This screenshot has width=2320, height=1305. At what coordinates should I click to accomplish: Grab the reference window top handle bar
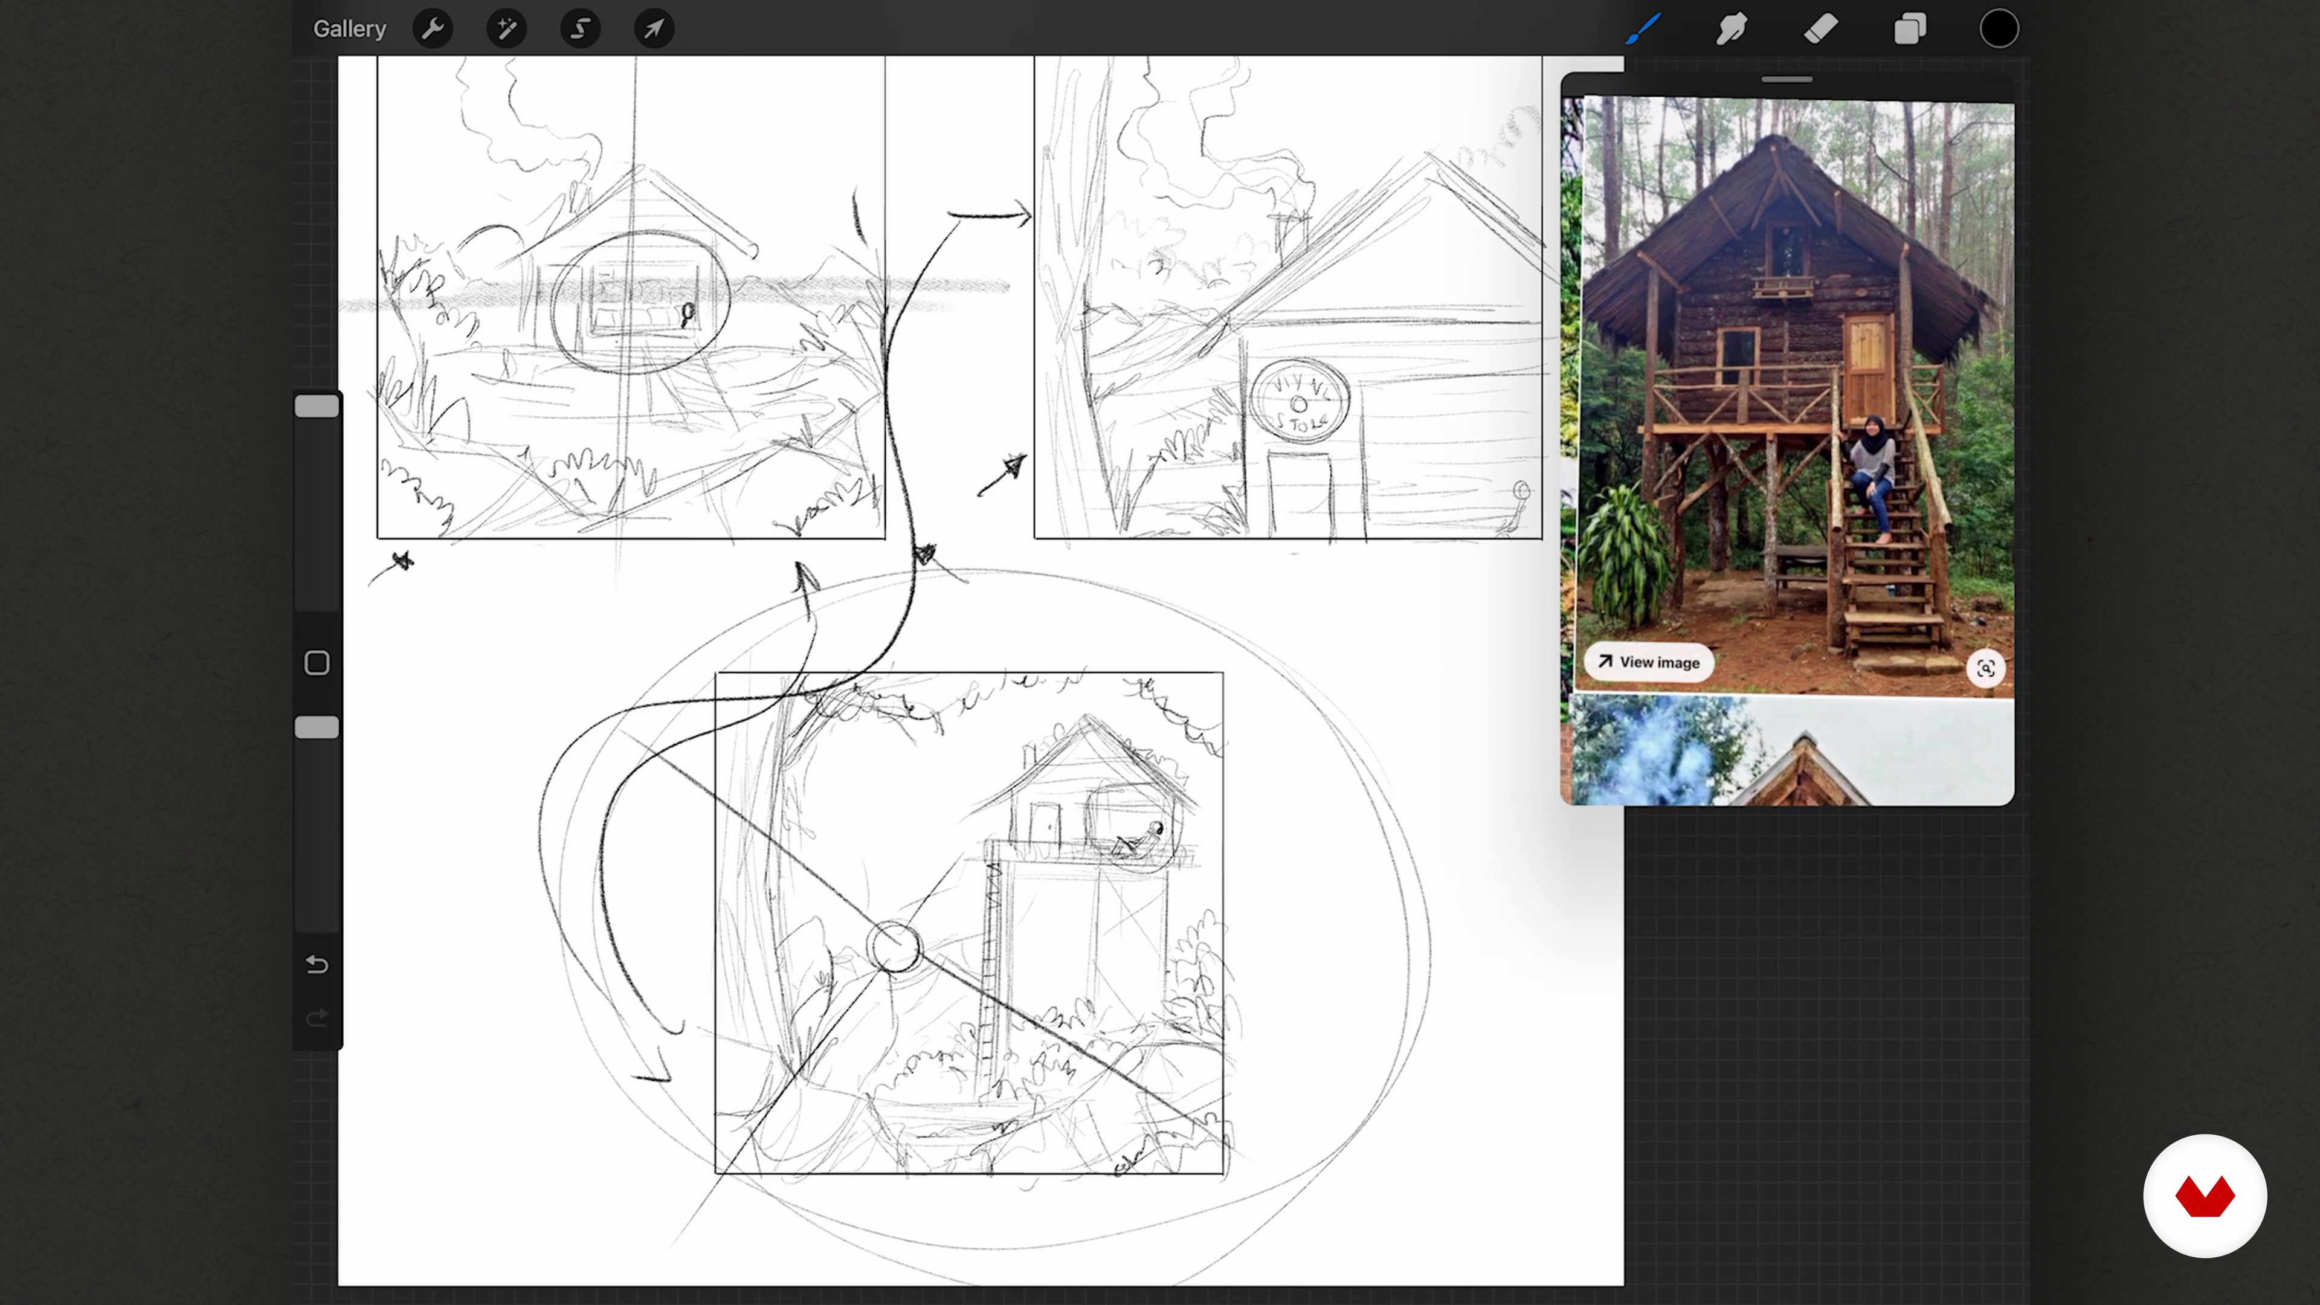1787,79
